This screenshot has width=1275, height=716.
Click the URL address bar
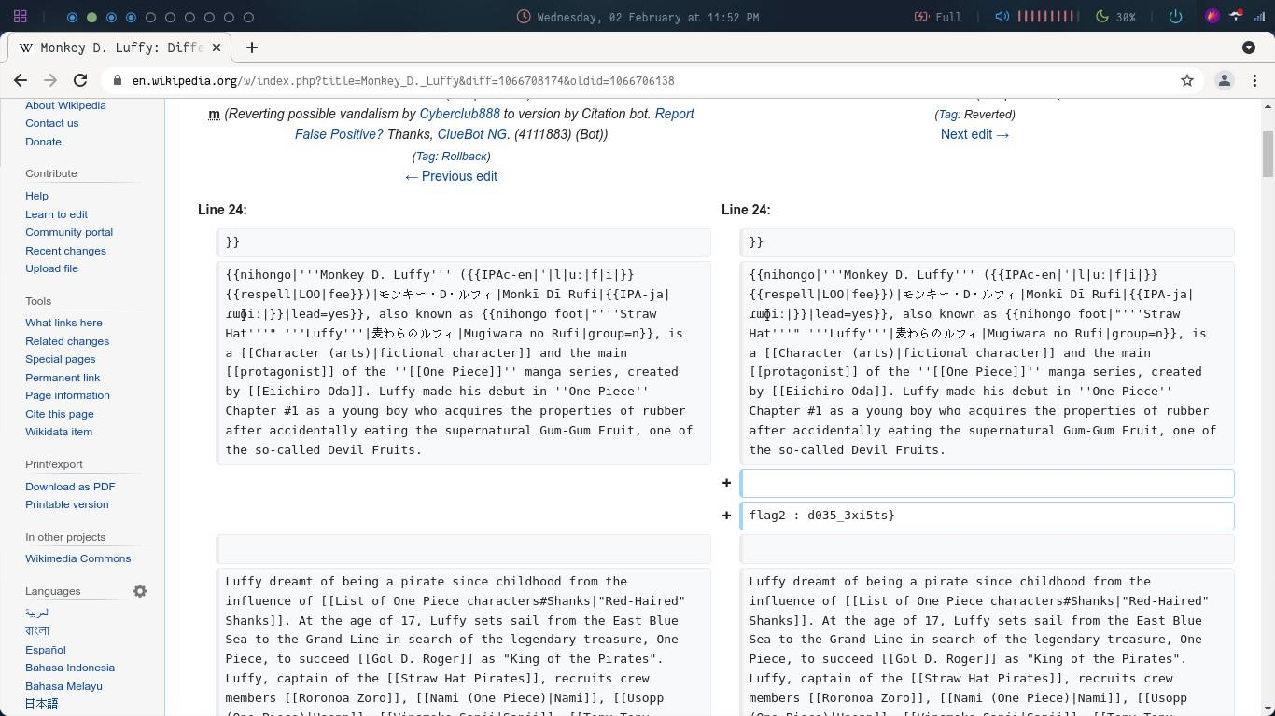[x=644, y=81]
